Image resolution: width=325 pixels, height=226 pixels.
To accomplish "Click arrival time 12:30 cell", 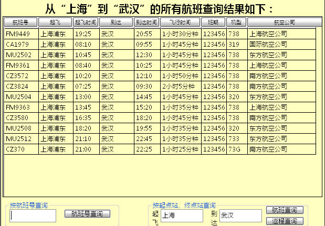I will pos(147,55).
